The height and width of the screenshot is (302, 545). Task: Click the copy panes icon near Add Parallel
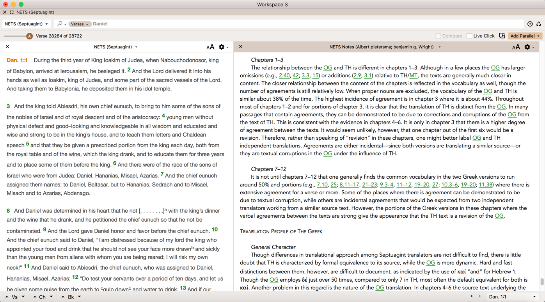502,36
